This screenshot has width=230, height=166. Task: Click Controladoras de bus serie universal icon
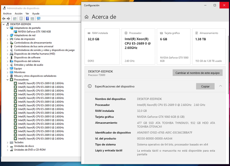pyautogui.click(x=11, y=46)
